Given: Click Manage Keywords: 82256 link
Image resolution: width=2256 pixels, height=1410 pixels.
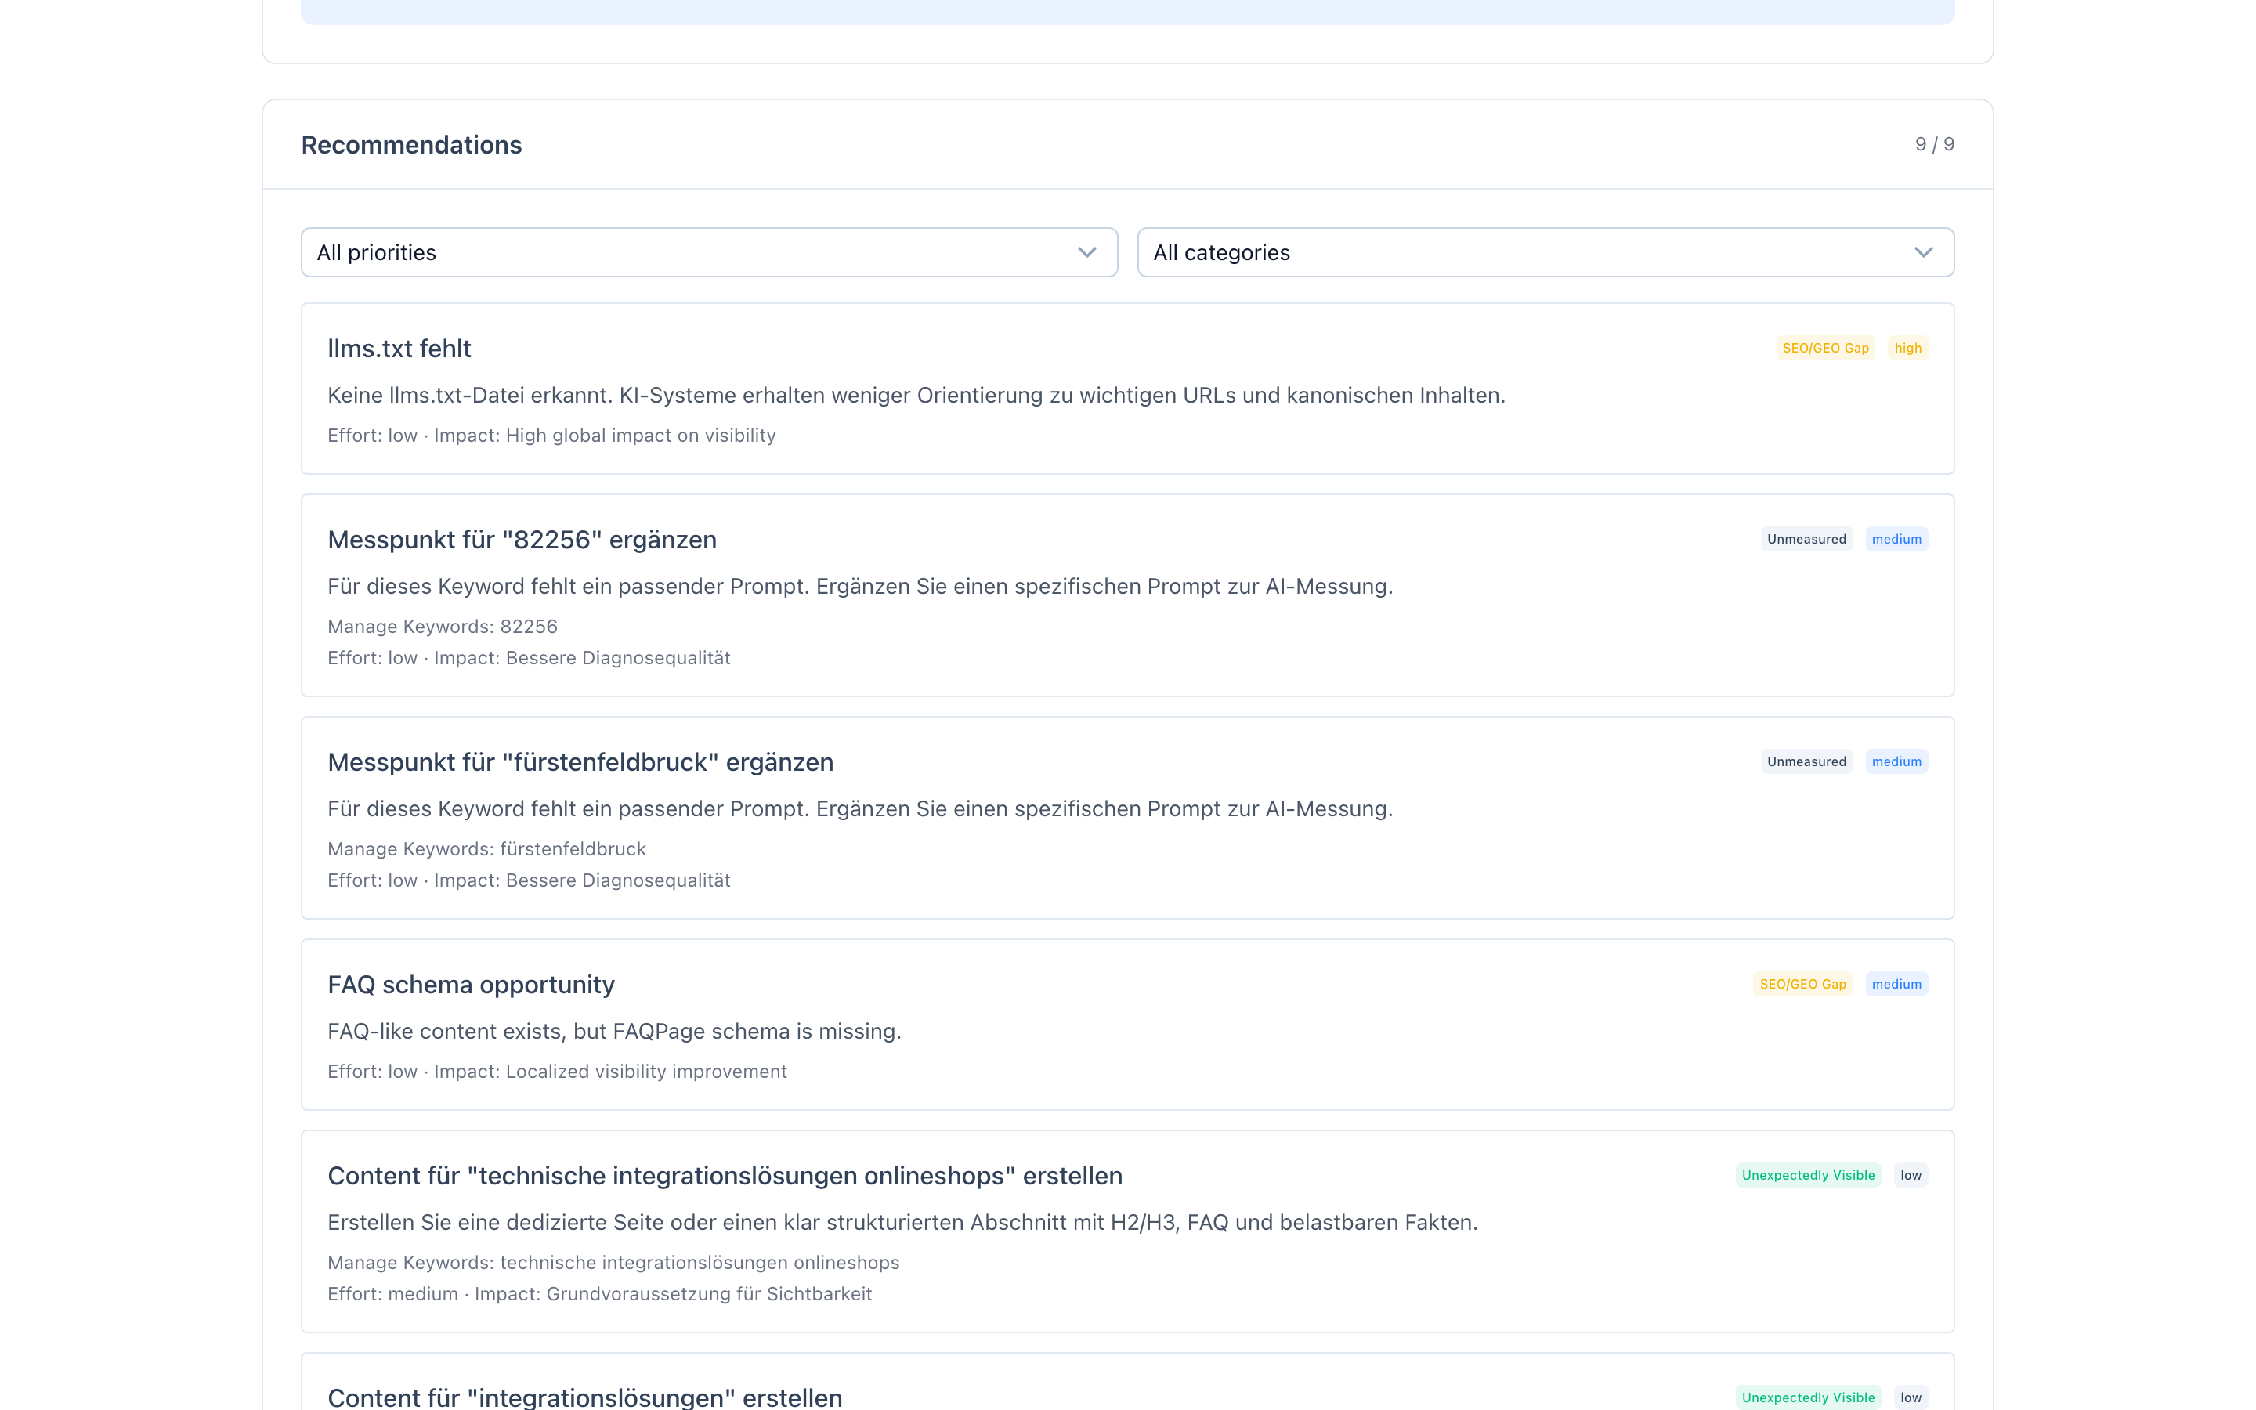Looking at the screenshot, I should 442,627.
